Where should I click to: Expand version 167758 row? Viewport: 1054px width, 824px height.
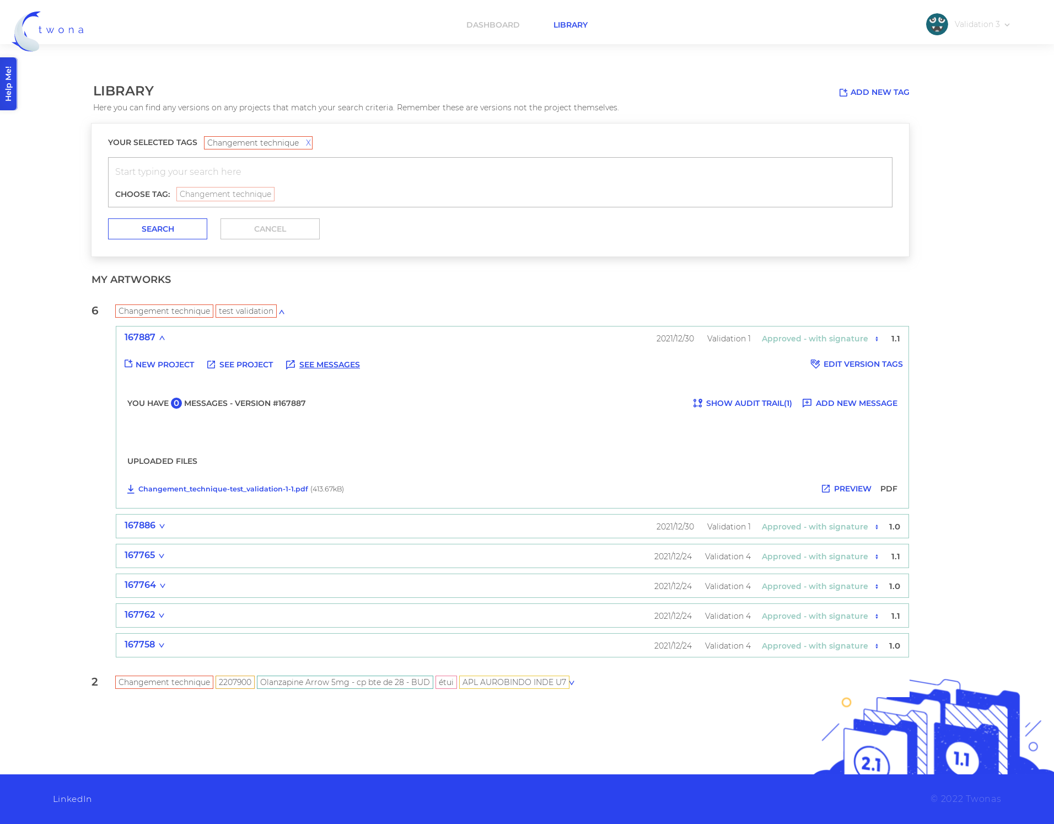click(x=162, y=645)
